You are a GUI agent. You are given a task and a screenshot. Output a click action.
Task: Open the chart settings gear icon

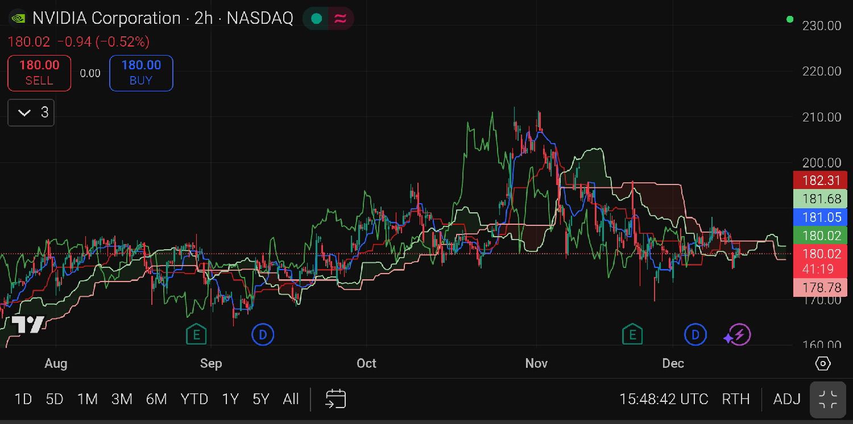(823, 363)
